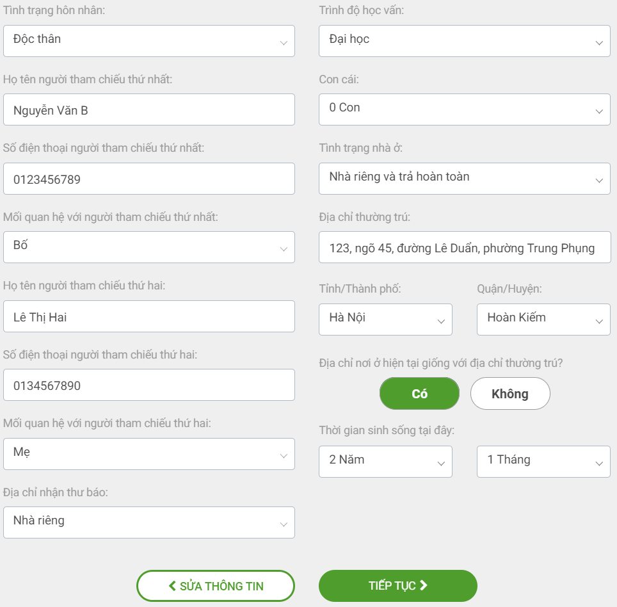Click the second reference name field Lê Thị Hai
The width and height of the screenshot is (617, 607).
(148, 316)
